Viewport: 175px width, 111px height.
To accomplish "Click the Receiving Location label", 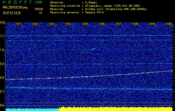I will (65, 6).
